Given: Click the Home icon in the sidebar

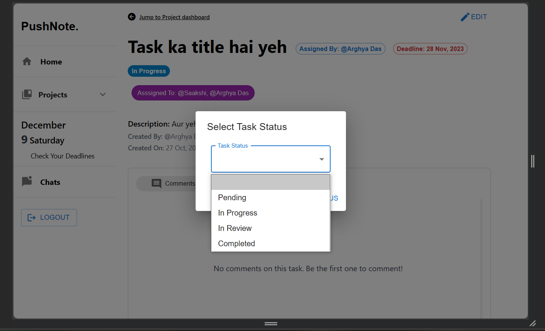Looking at the screenshot, I should [26, 61].
